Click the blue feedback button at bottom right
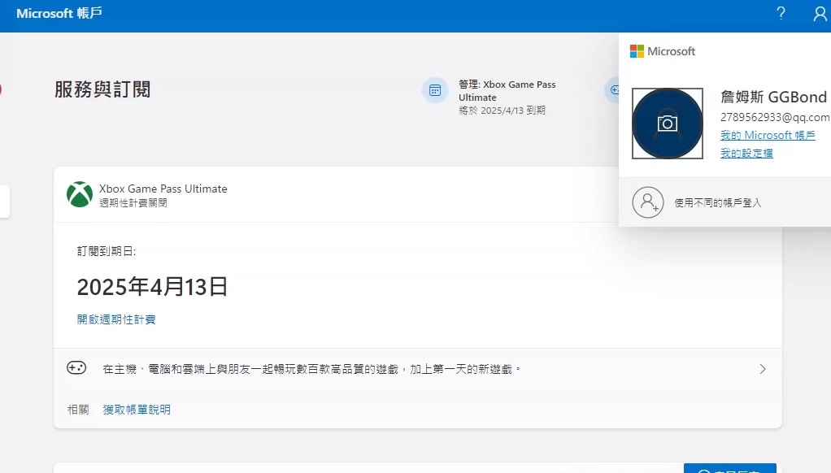 tap(730, 467)
